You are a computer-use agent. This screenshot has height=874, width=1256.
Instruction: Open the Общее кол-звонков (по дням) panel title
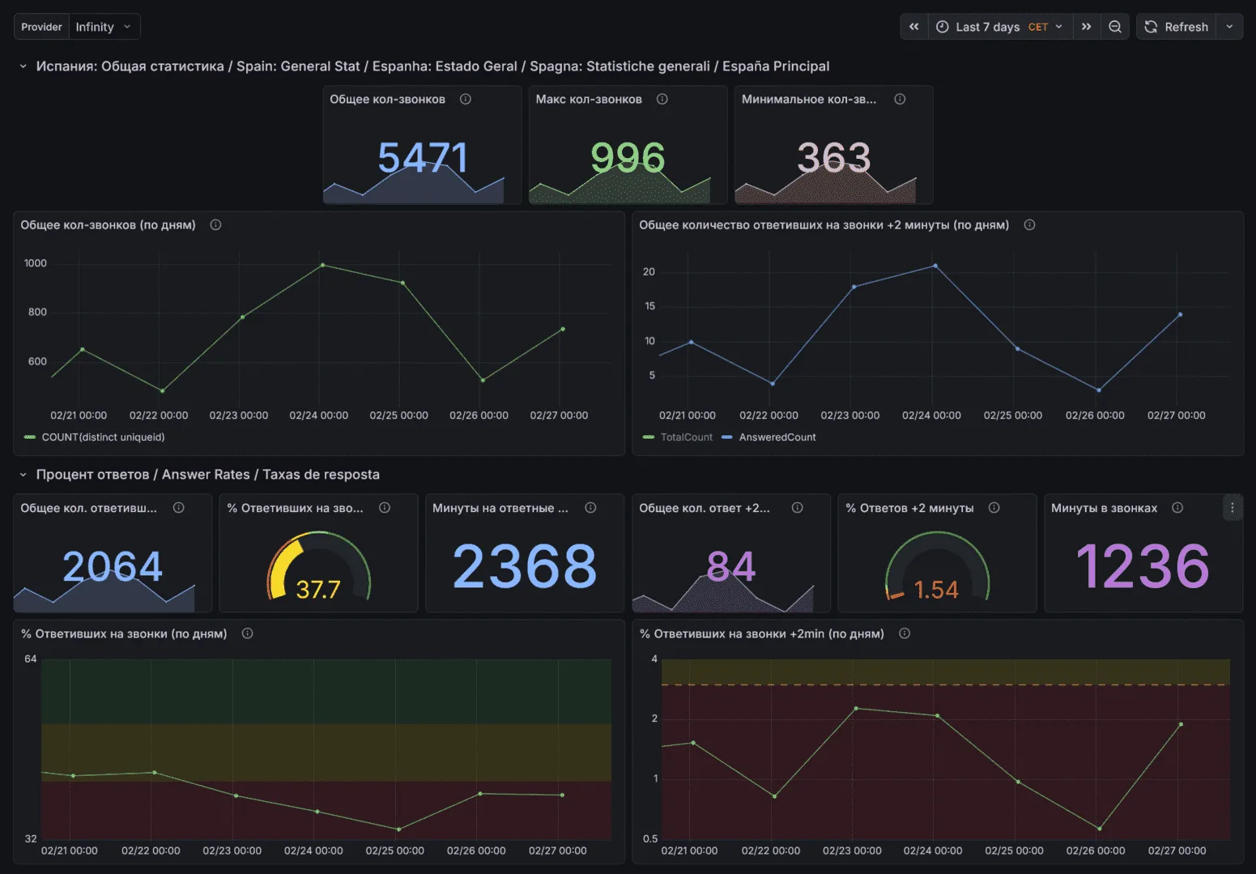[109, 225]
